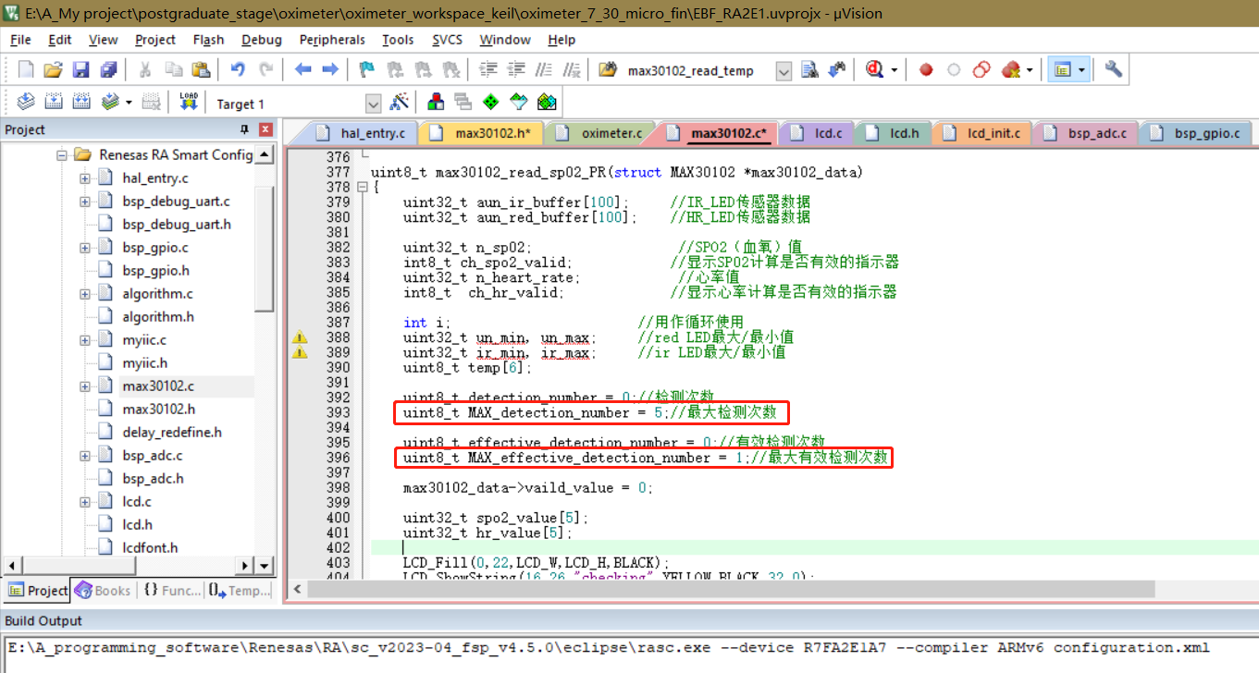Insert a bookmark with the blue flag icon
1259x673 pixels.
coord(366,70)
